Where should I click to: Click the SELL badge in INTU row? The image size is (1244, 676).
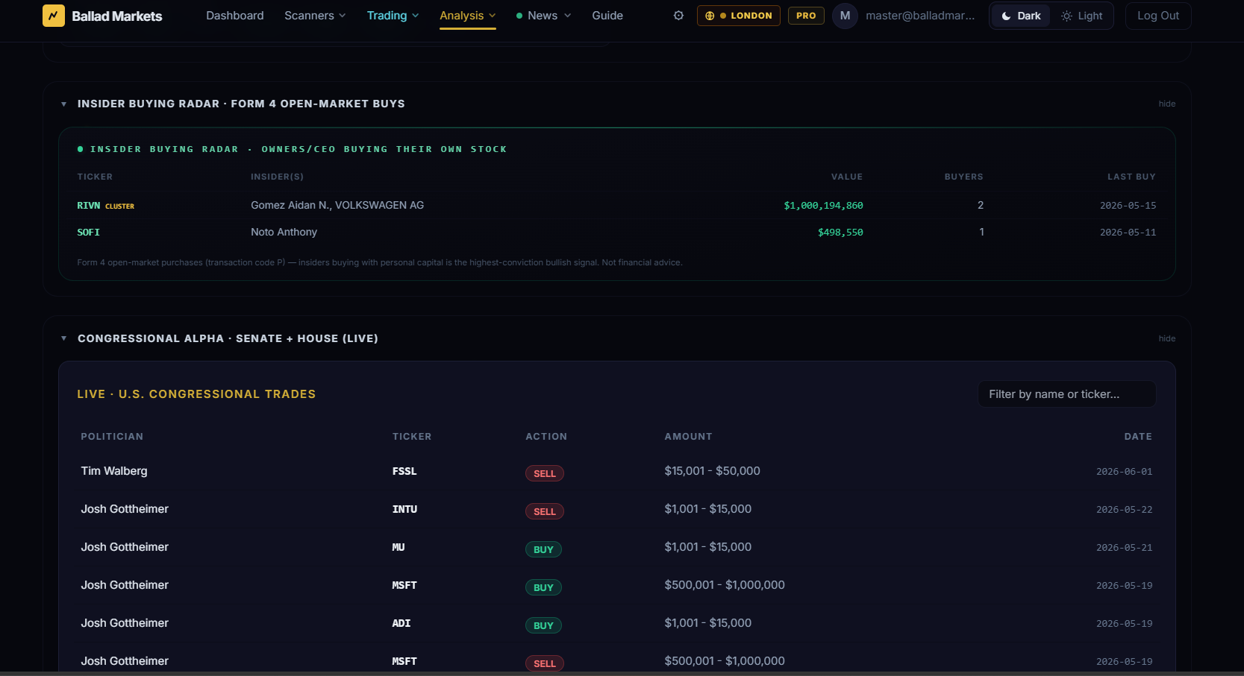[545, 512]
